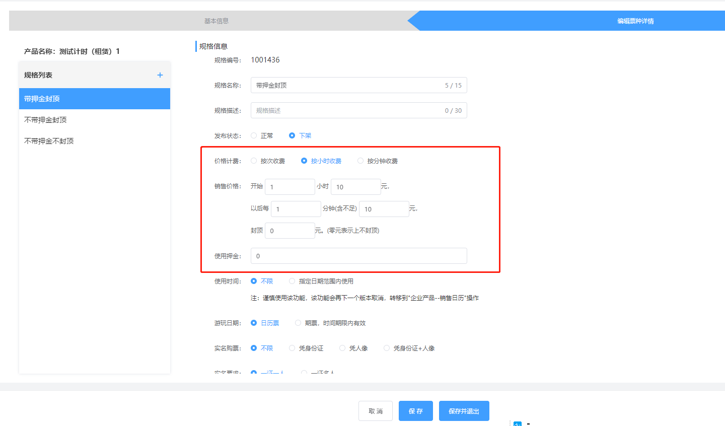This screenshot has width=725, height=426.
Task: Focus the 规格描述 text field
Action: (347, 111)
